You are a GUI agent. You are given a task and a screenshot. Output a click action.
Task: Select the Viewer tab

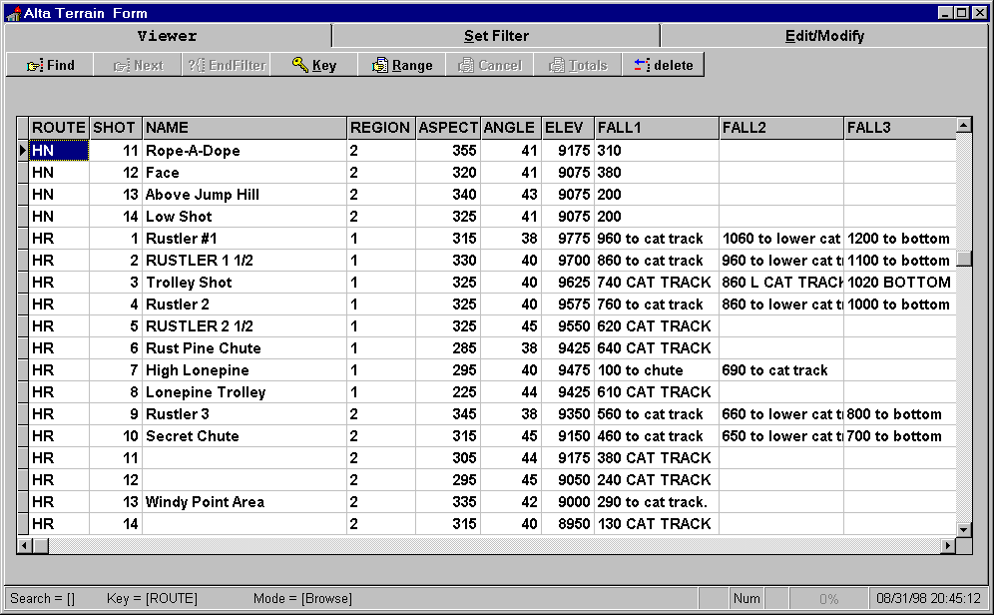tap(167, 36)
